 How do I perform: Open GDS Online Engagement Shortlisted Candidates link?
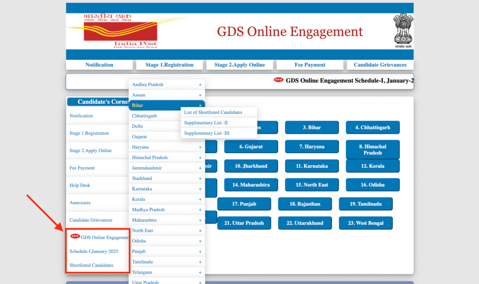98,251
